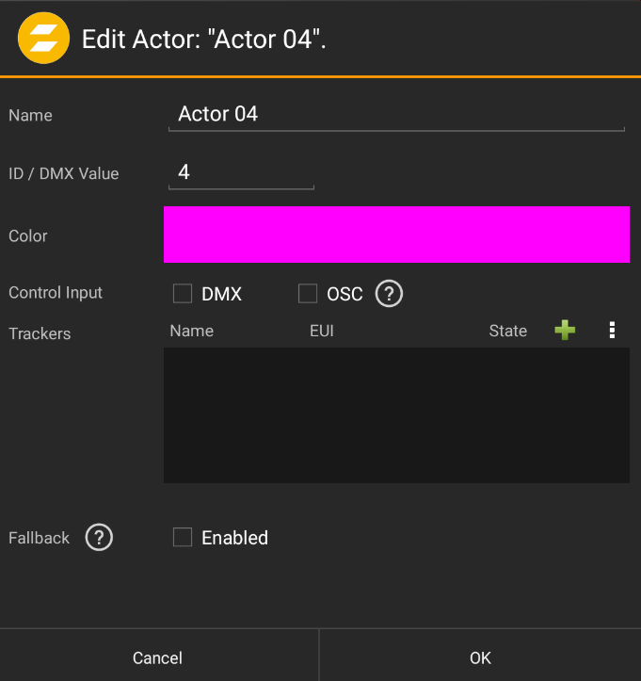Click the Name column header in Trackers
The image size is (641, 681).
pyautogui.click(x=192, y=331)
